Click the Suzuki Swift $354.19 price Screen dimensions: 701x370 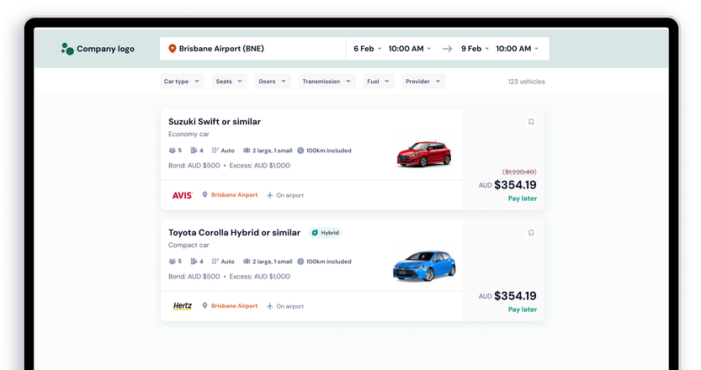click(515, 185)
